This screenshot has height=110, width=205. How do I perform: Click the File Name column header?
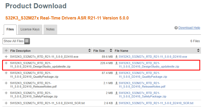pos(157,50)
